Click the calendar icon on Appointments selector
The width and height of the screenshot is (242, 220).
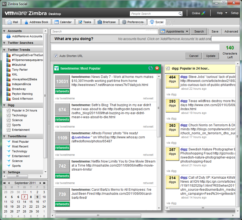[163, 31]
